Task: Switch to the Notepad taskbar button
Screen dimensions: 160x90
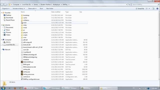Action: [x=70, y=88]
